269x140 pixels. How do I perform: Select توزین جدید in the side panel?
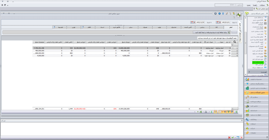260,57
